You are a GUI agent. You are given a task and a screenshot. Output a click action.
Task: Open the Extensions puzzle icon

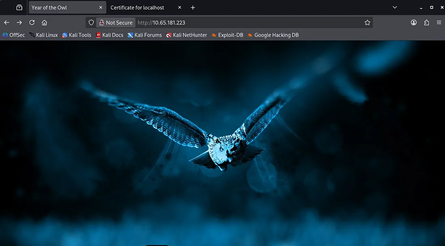[426, 23]
